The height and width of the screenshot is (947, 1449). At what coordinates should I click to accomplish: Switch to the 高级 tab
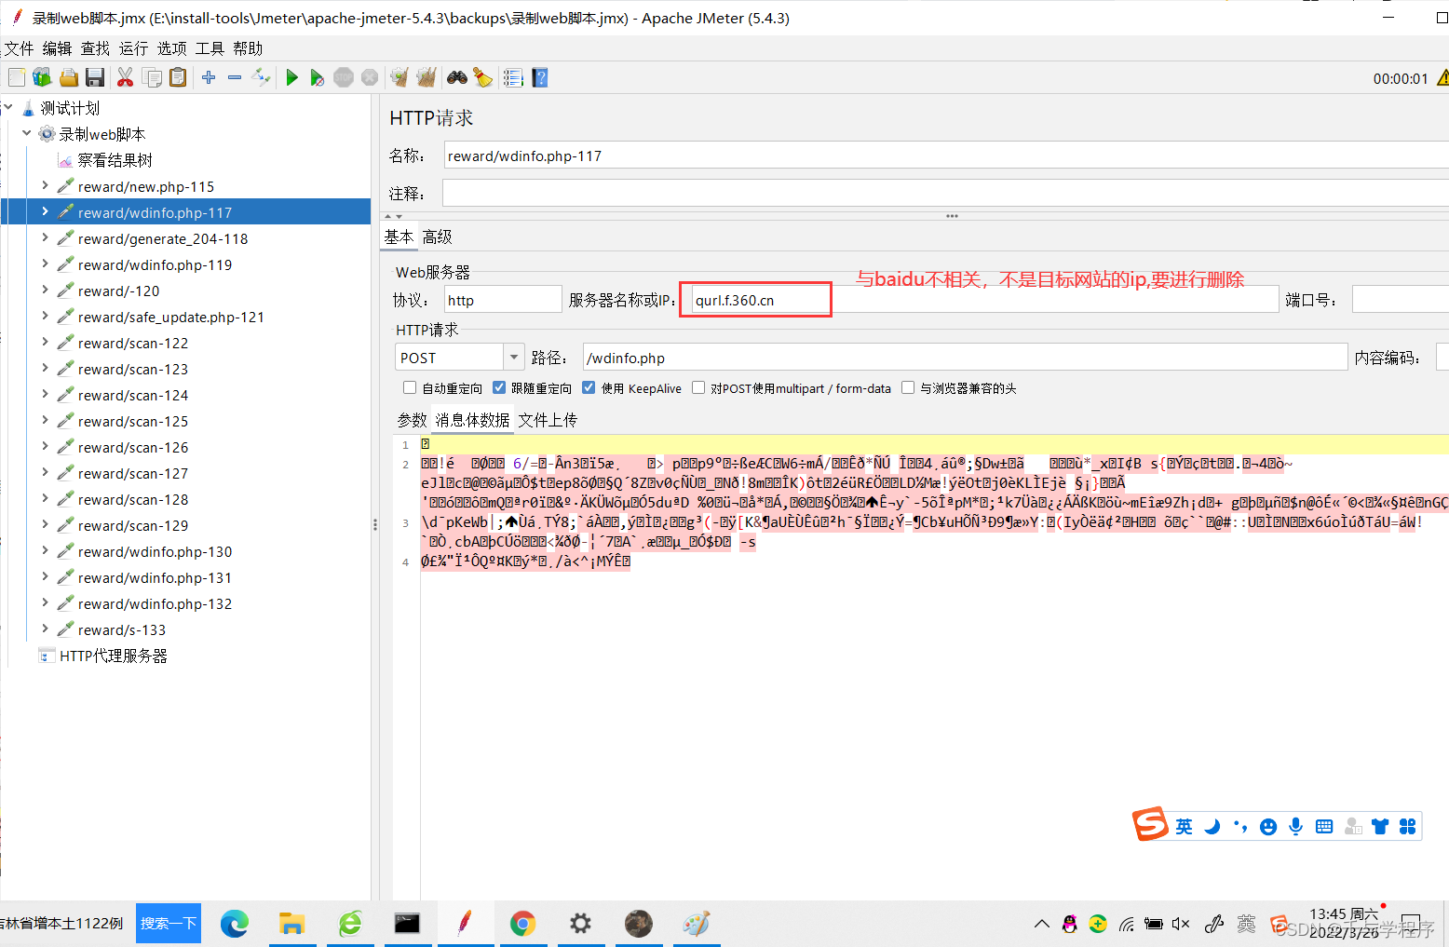pyautogui.click(x=437, y=237)
